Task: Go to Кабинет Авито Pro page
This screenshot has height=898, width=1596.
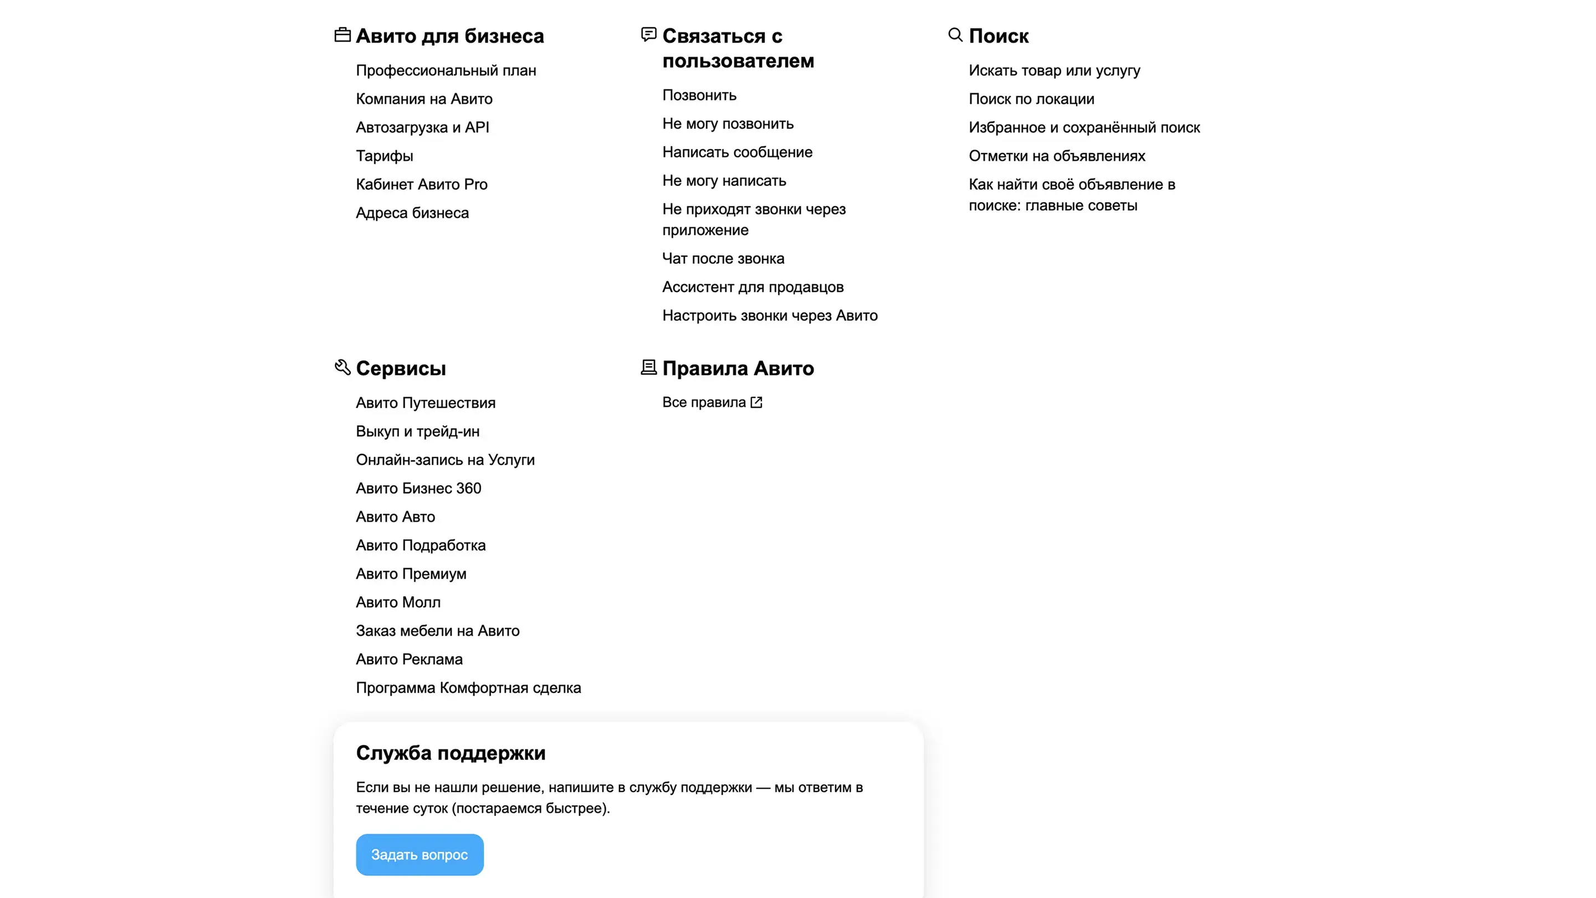Action: 421,185
